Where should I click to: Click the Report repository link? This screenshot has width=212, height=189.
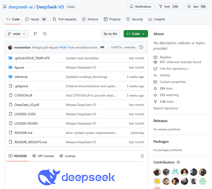166,108
